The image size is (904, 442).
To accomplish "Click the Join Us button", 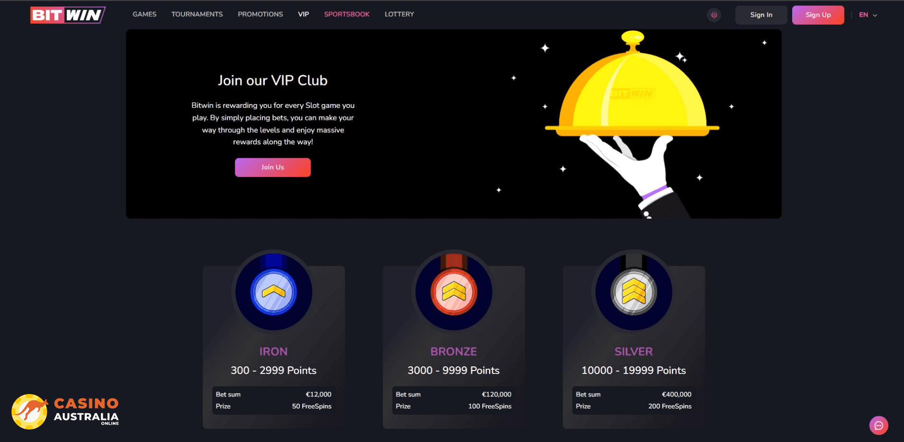I will coord(273,167).
